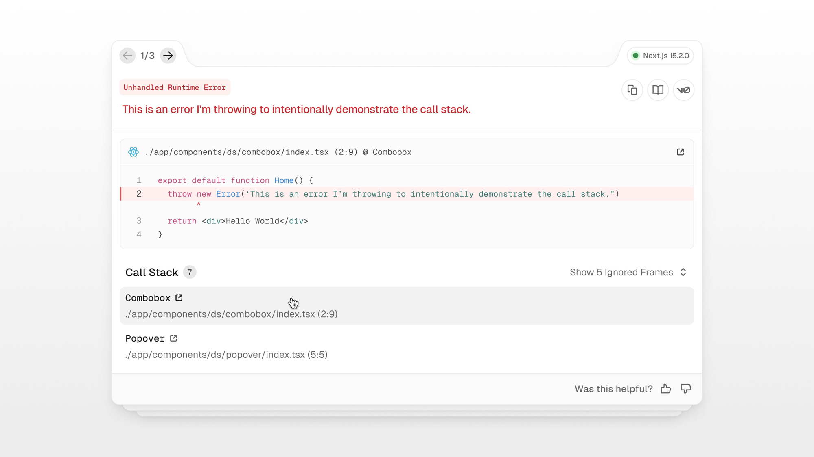Copy error stack trace icon

pos(632,90)
